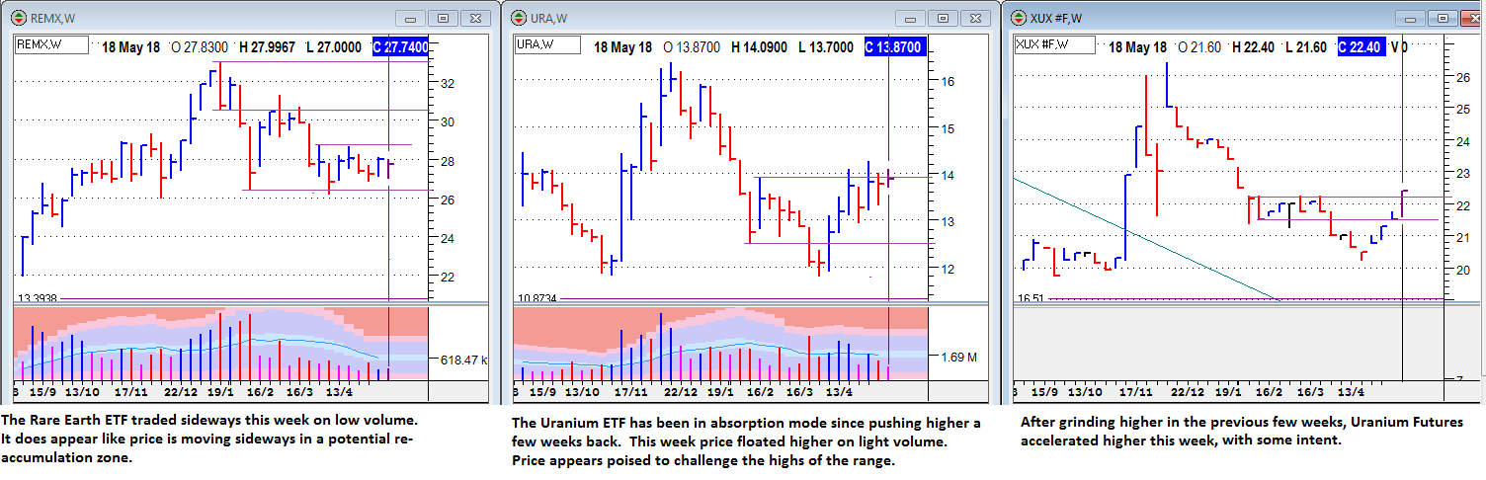This screenshot has height=480, width=1486.
Task: Click the REMX,W window app icon
Action: coord(19,18)
